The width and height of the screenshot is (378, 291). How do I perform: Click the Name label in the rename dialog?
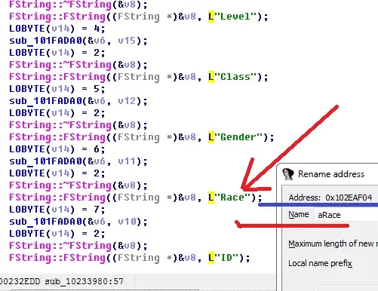coord(299,215)
